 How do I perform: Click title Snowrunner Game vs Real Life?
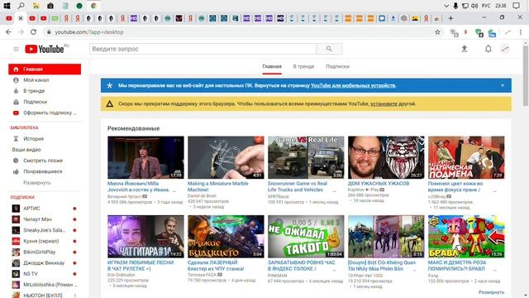(x=298, y=186)
